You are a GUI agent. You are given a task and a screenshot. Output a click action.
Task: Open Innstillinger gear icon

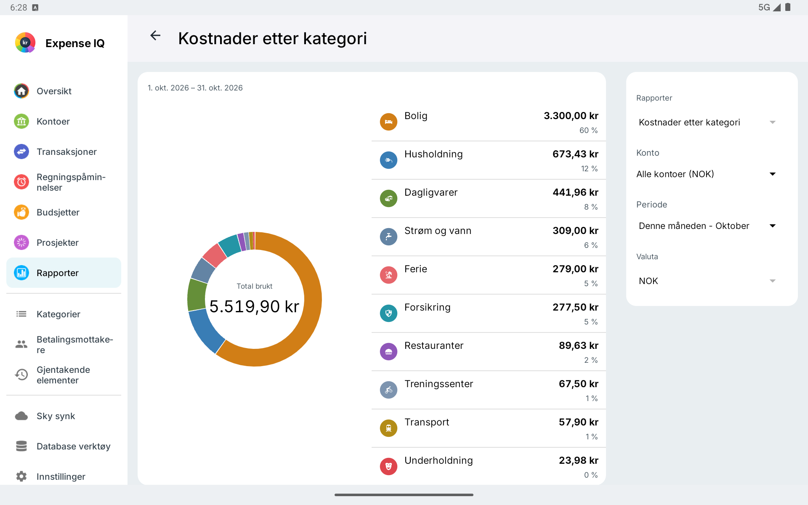point(21,476)
